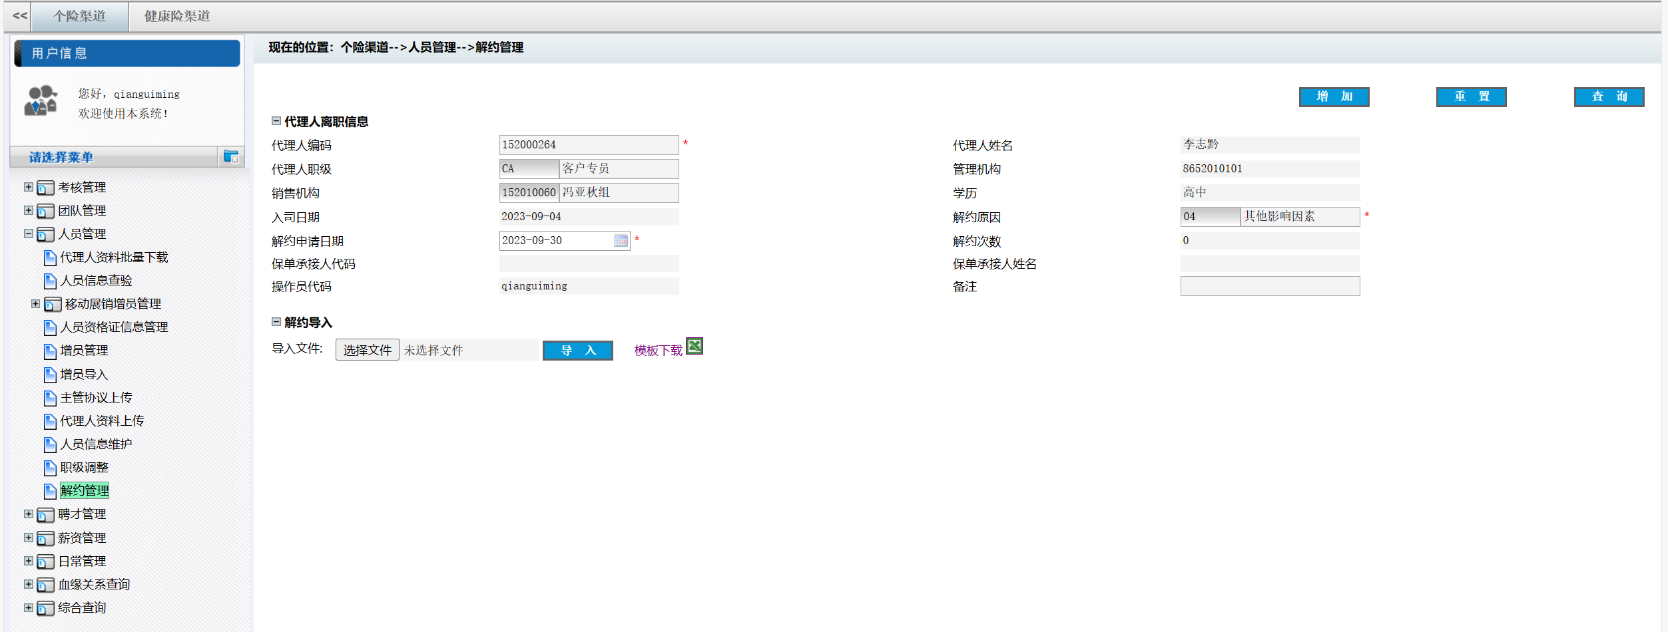The height and width of the screenshot is (632, 1668).
Task: Click the 重置 button
Action: click(x=1472, y=96)
